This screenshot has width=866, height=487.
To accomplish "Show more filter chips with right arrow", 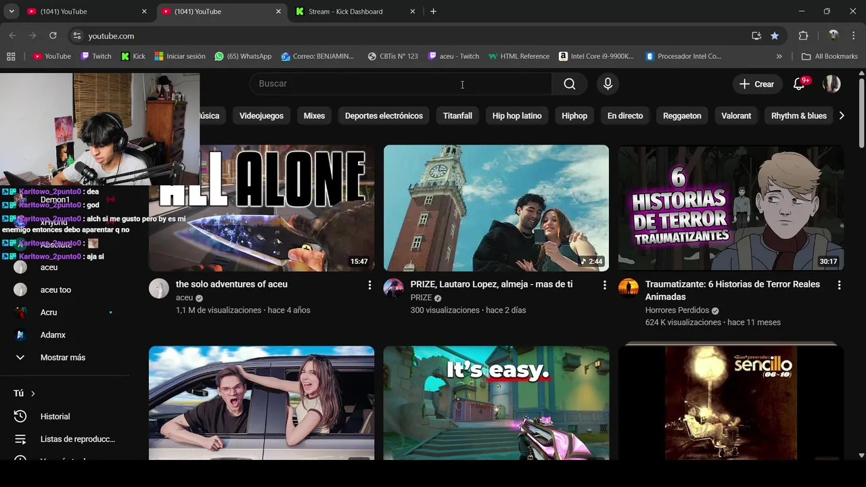I will pos(842,116).
